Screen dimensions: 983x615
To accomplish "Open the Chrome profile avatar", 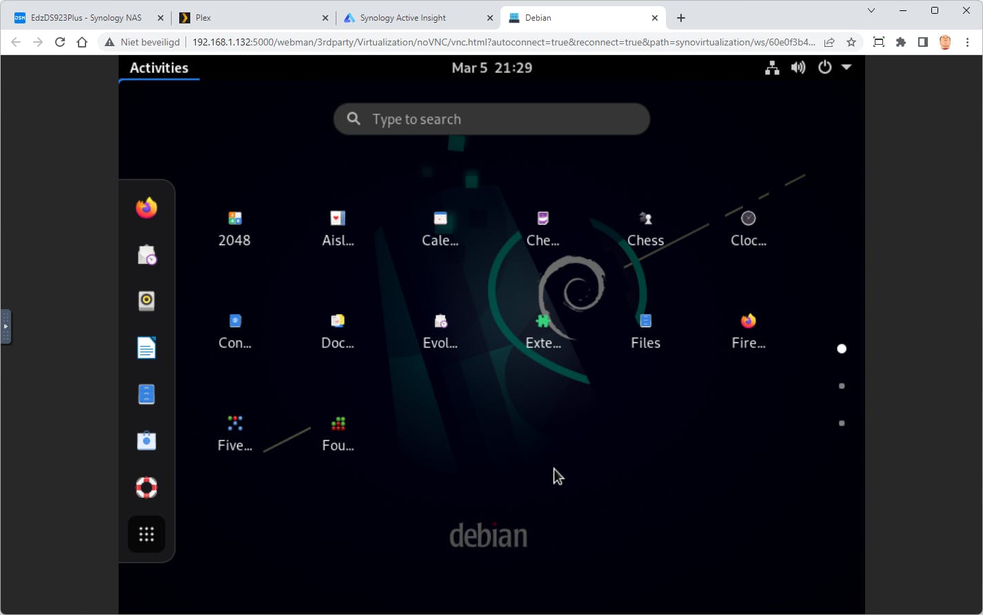I will pyautogui.click(x=945, y=42).
